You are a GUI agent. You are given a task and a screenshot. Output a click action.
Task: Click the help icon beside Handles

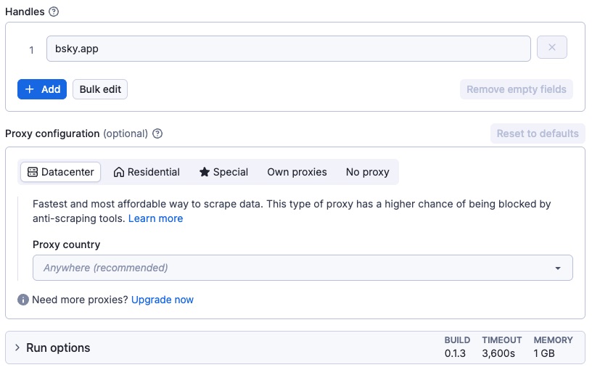[x=54, y=12]
